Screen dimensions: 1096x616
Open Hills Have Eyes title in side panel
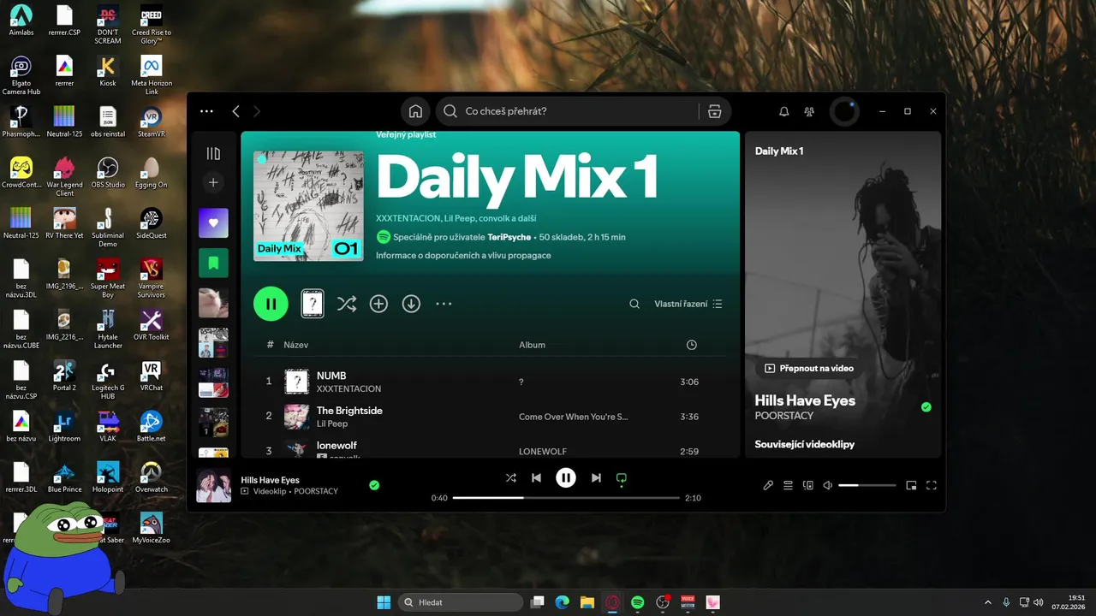[x=805, y=400]
